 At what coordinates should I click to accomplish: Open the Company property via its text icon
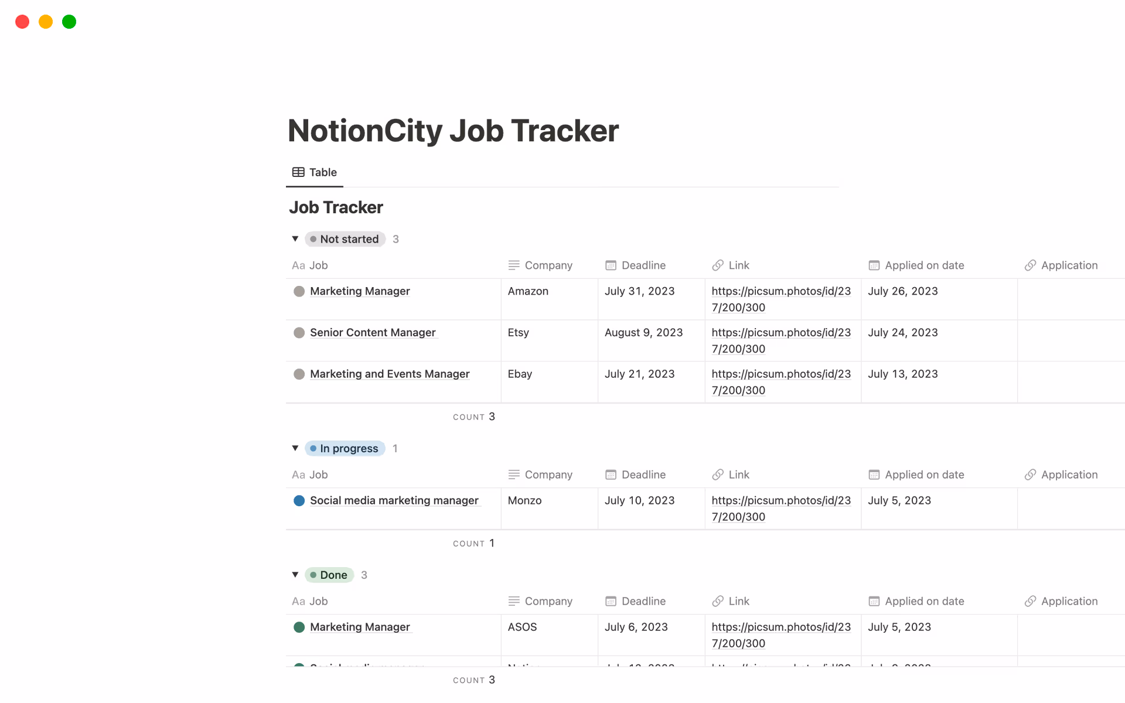(x=514, y=265)
